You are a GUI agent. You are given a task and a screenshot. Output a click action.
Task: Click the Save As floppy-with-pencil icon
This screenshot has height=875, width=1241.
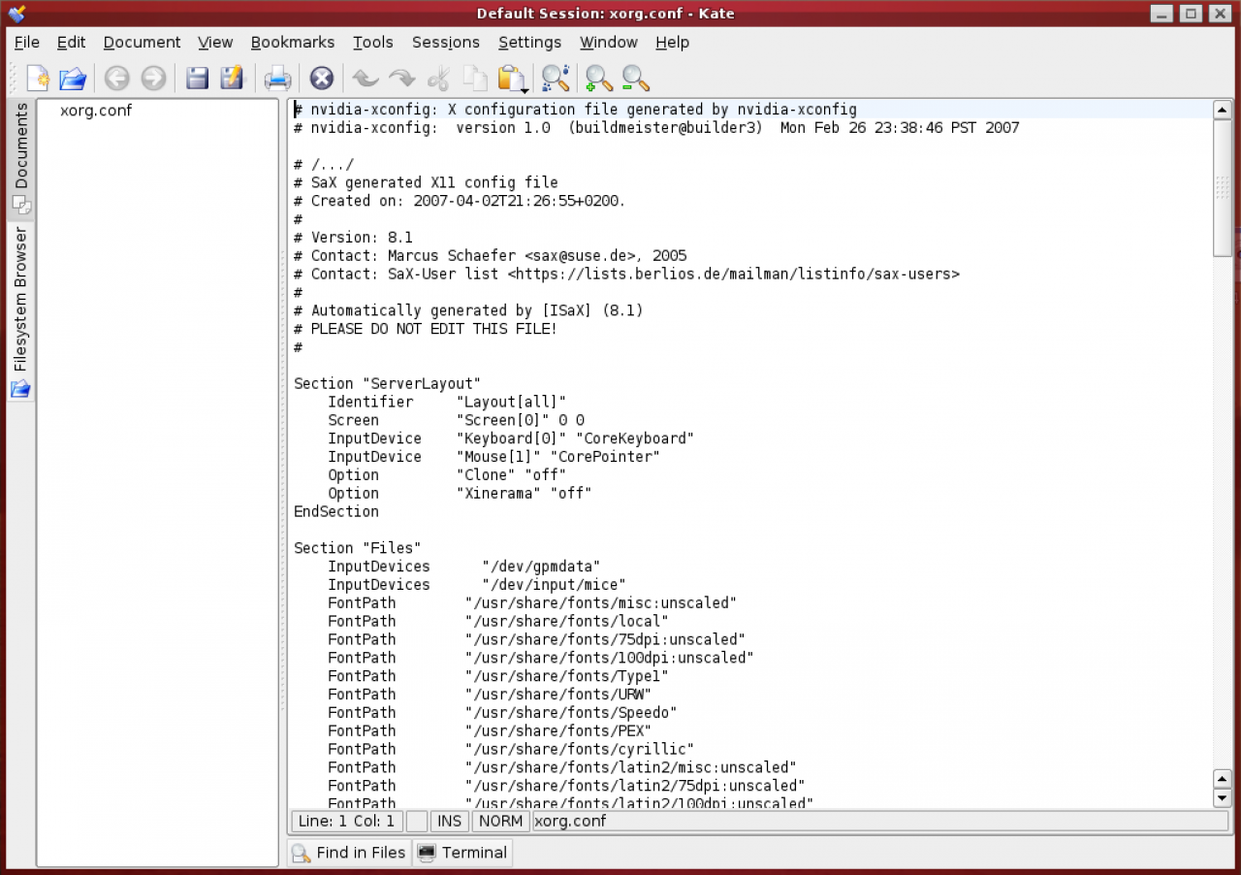point(232,78)
